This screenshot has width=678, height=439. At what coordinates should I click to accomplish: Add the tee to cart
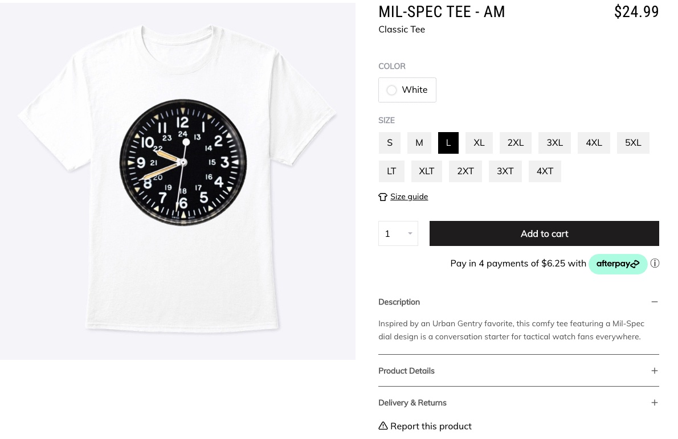544,233
